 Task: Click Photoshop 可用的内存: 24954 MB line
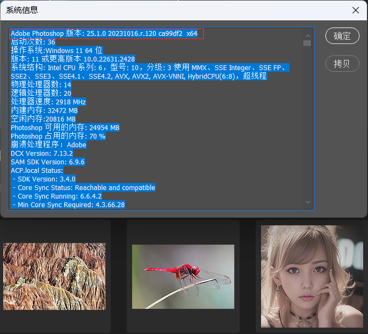tap(65, 127)
